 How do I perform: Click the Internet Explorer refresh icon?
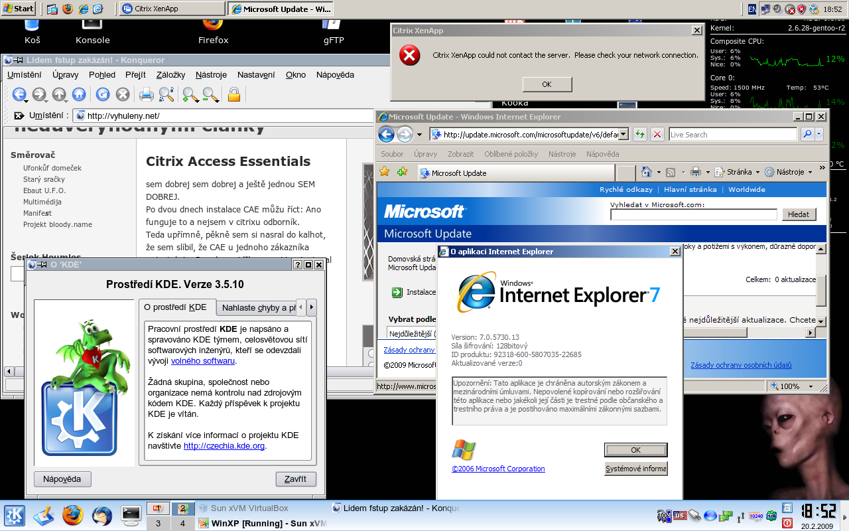[x=639, y=134]
